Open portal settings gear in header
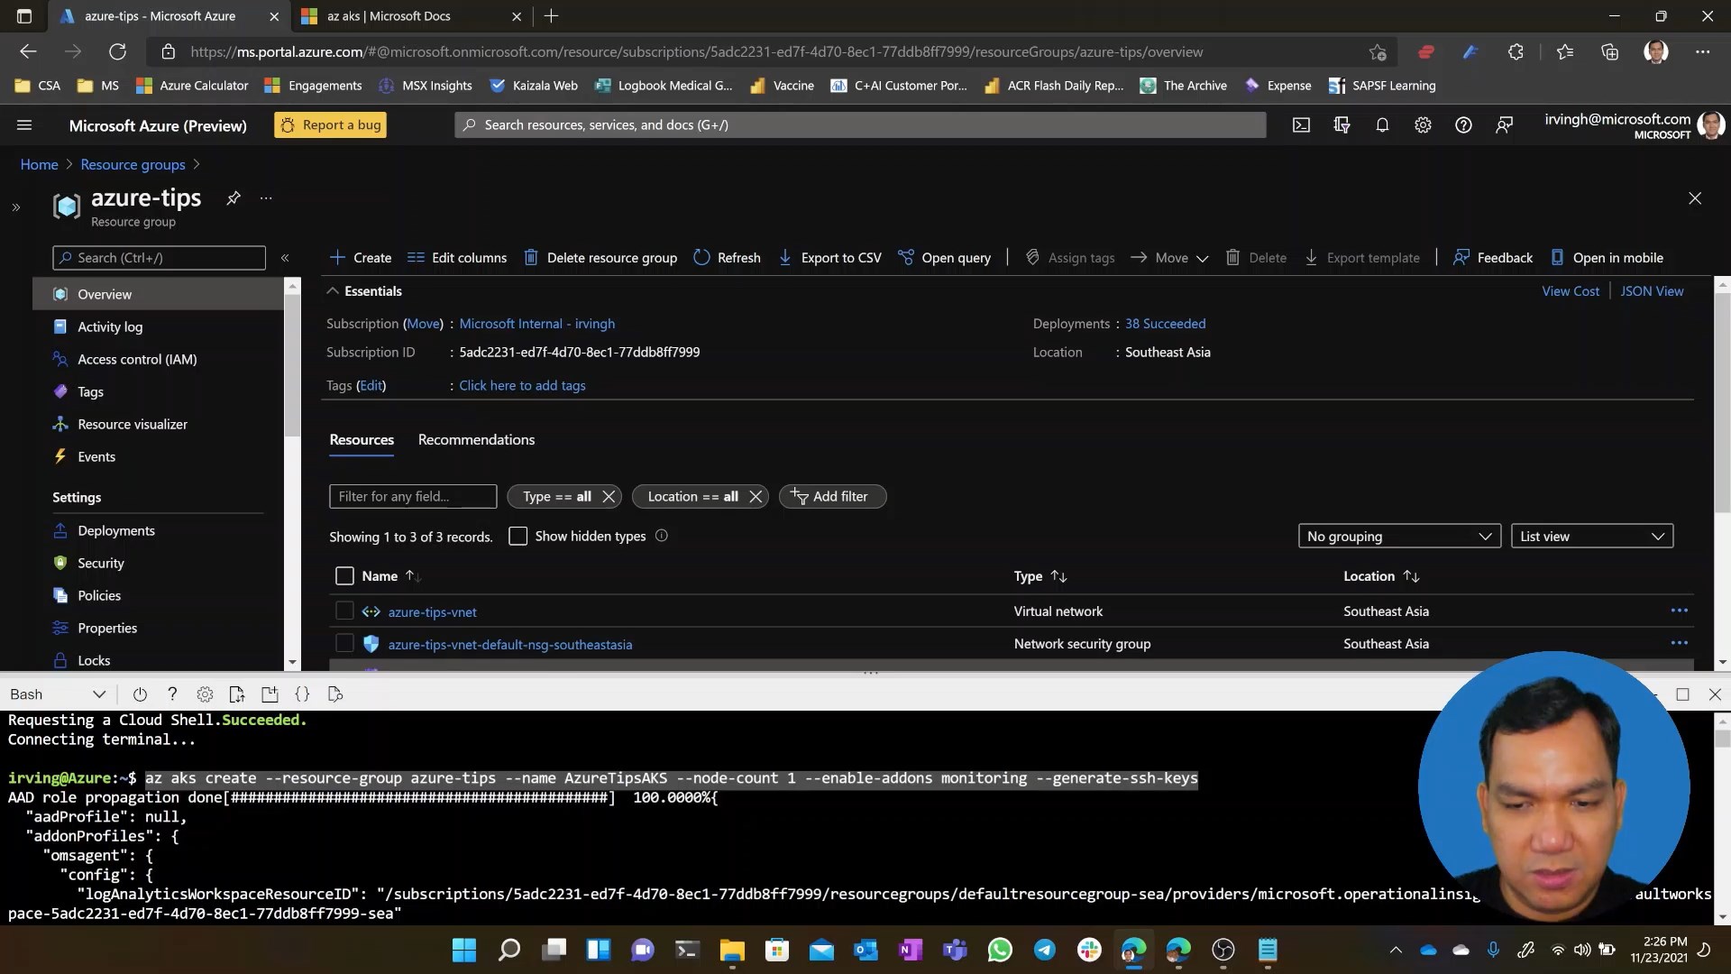The height and width of the screenshot is (974, 1731). [x=1423, y=125]
